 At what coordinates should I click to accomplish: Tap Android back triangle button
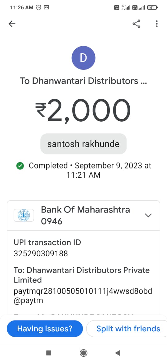tap(118, 353)
